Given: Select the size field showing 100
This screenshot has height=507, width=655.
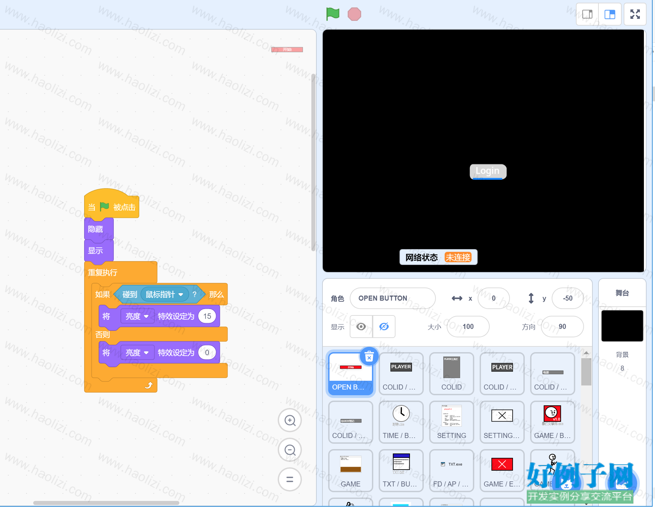Looking at the screenshot, I should coord(468,327).
